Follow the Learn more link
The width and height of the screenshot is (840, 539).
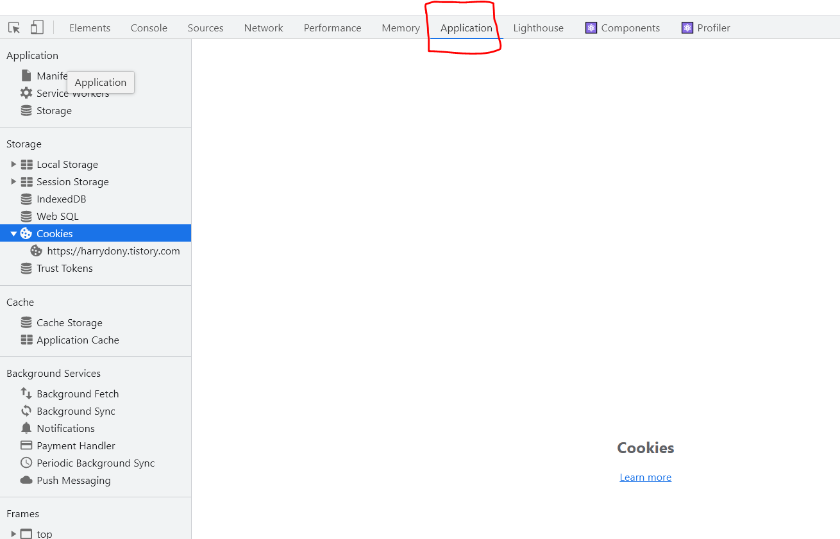645,477
